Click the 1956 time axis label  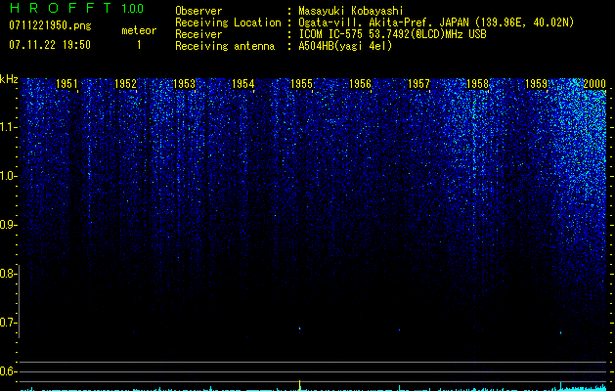click(x=360, y=84)
